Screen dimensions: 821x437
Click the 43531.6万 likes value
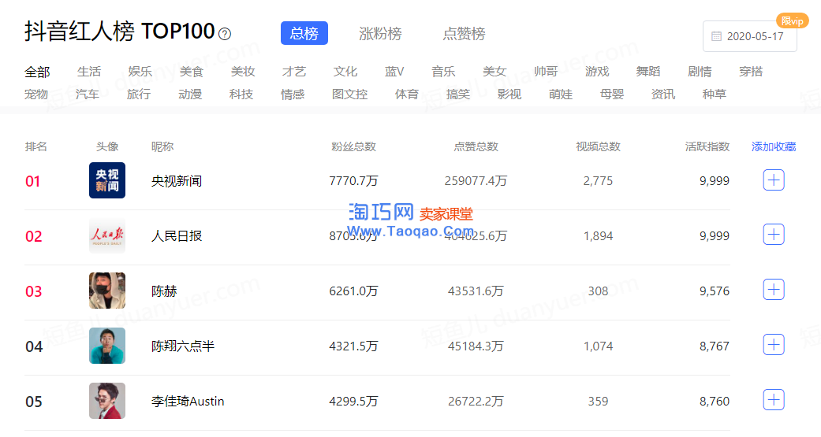tap(476, 291)
